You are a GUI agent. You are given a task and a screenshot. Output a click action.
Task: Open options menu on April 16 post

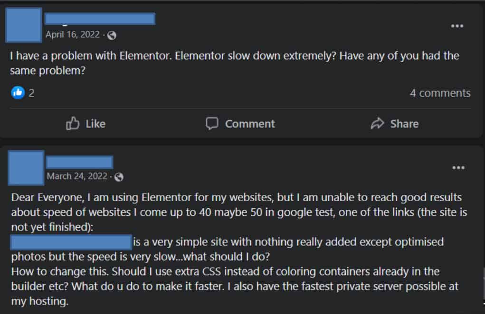point(457,26)
